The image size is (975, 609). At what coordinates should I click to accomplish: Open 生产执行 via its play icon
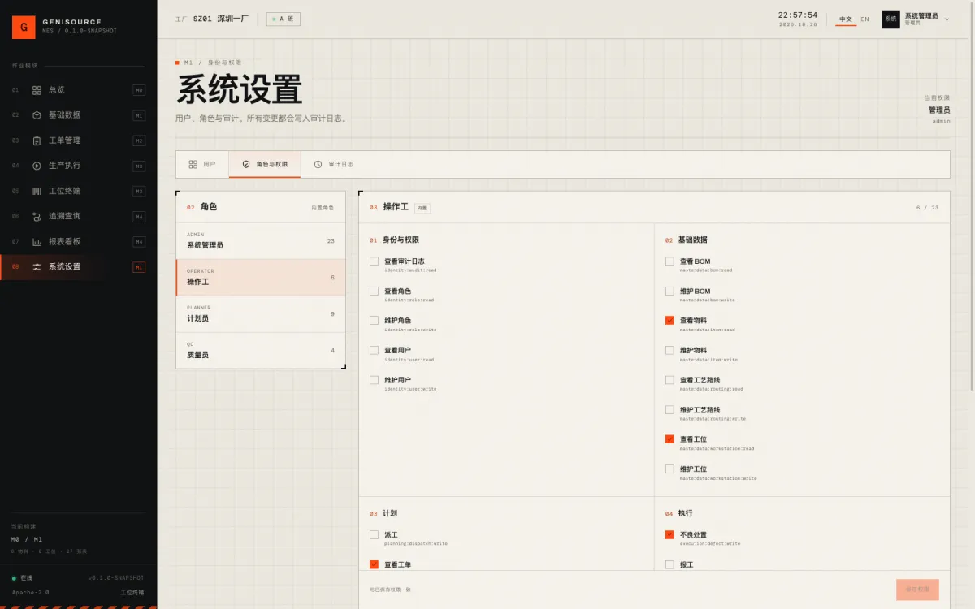37,166
